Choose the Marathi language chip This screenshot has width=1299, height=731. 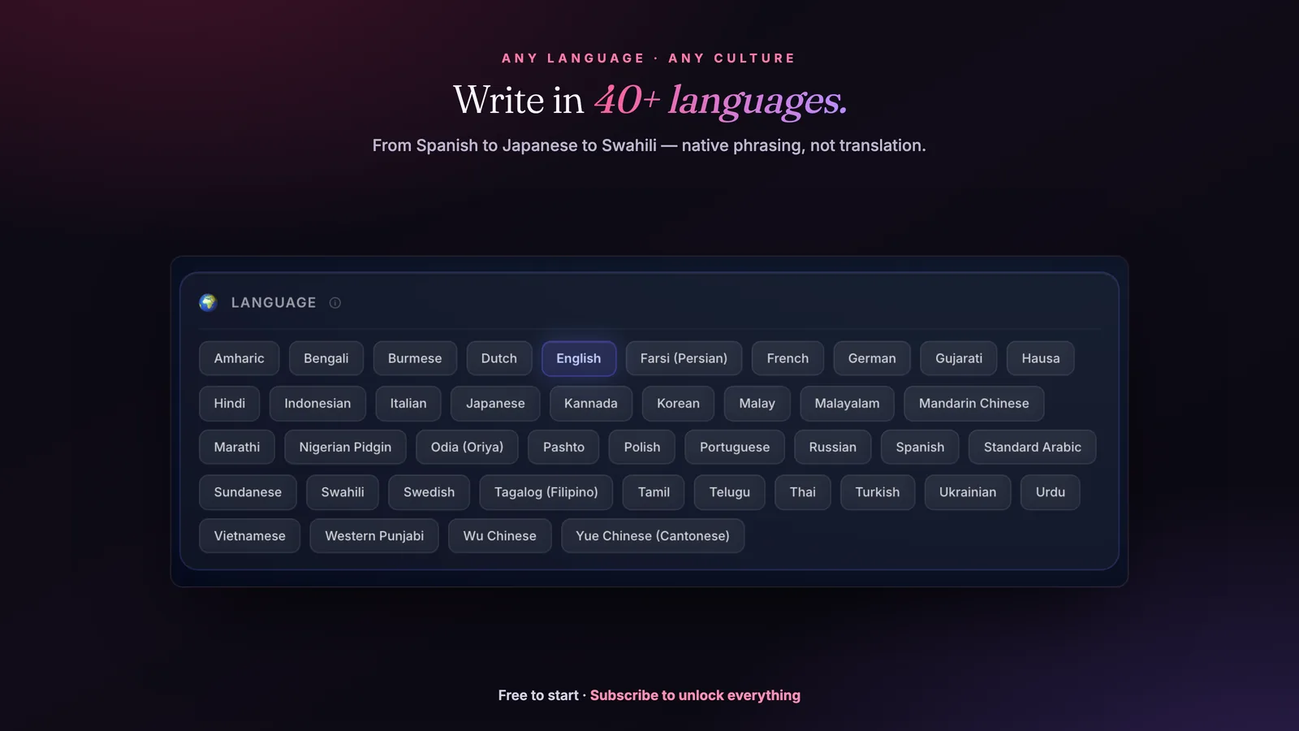[x=237, y=447]
